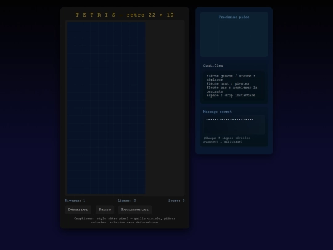Viewport: 333px width, 250px height.
Task: Click the Chaque 5 lignes révélées hint
Action: pos(227,140)
